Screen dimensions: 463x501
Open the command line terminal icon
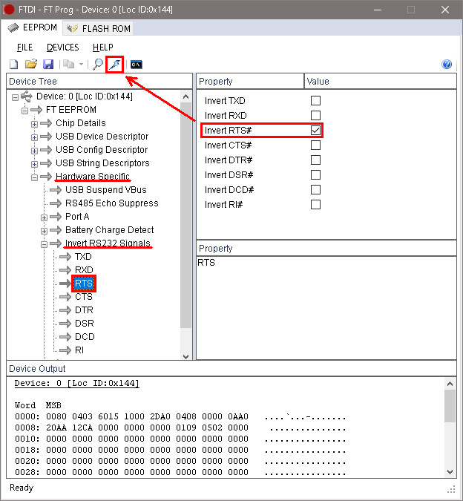click(x=137, y=65)
